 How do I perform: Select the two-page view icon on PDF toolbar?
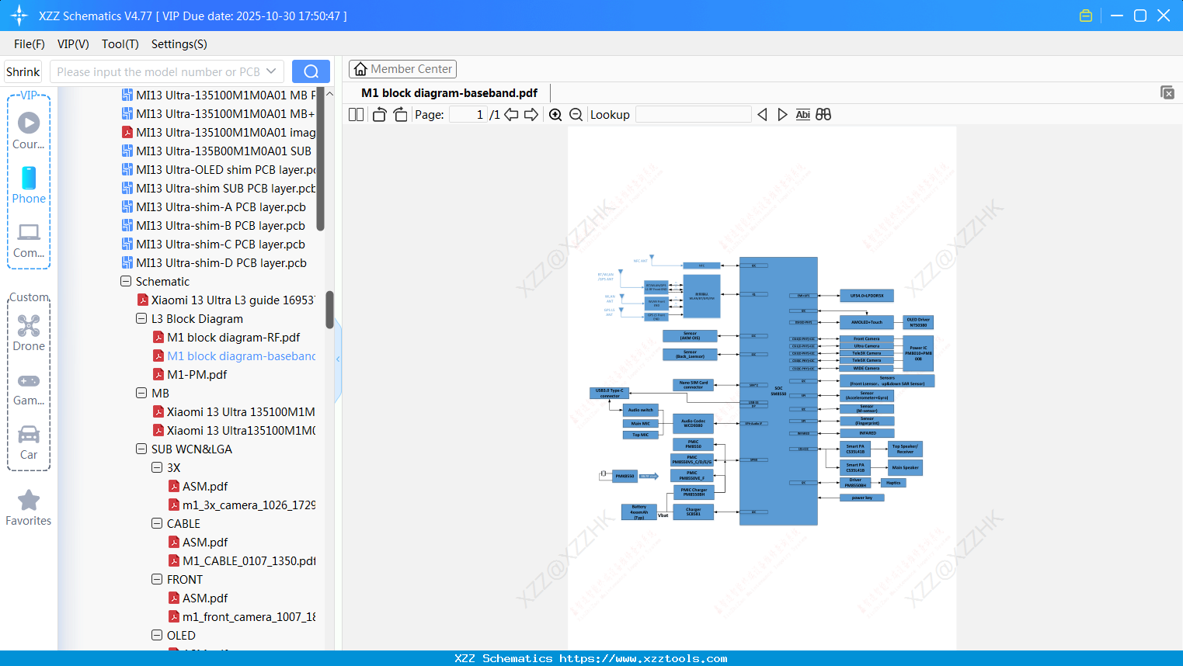[x=355, y=114]
